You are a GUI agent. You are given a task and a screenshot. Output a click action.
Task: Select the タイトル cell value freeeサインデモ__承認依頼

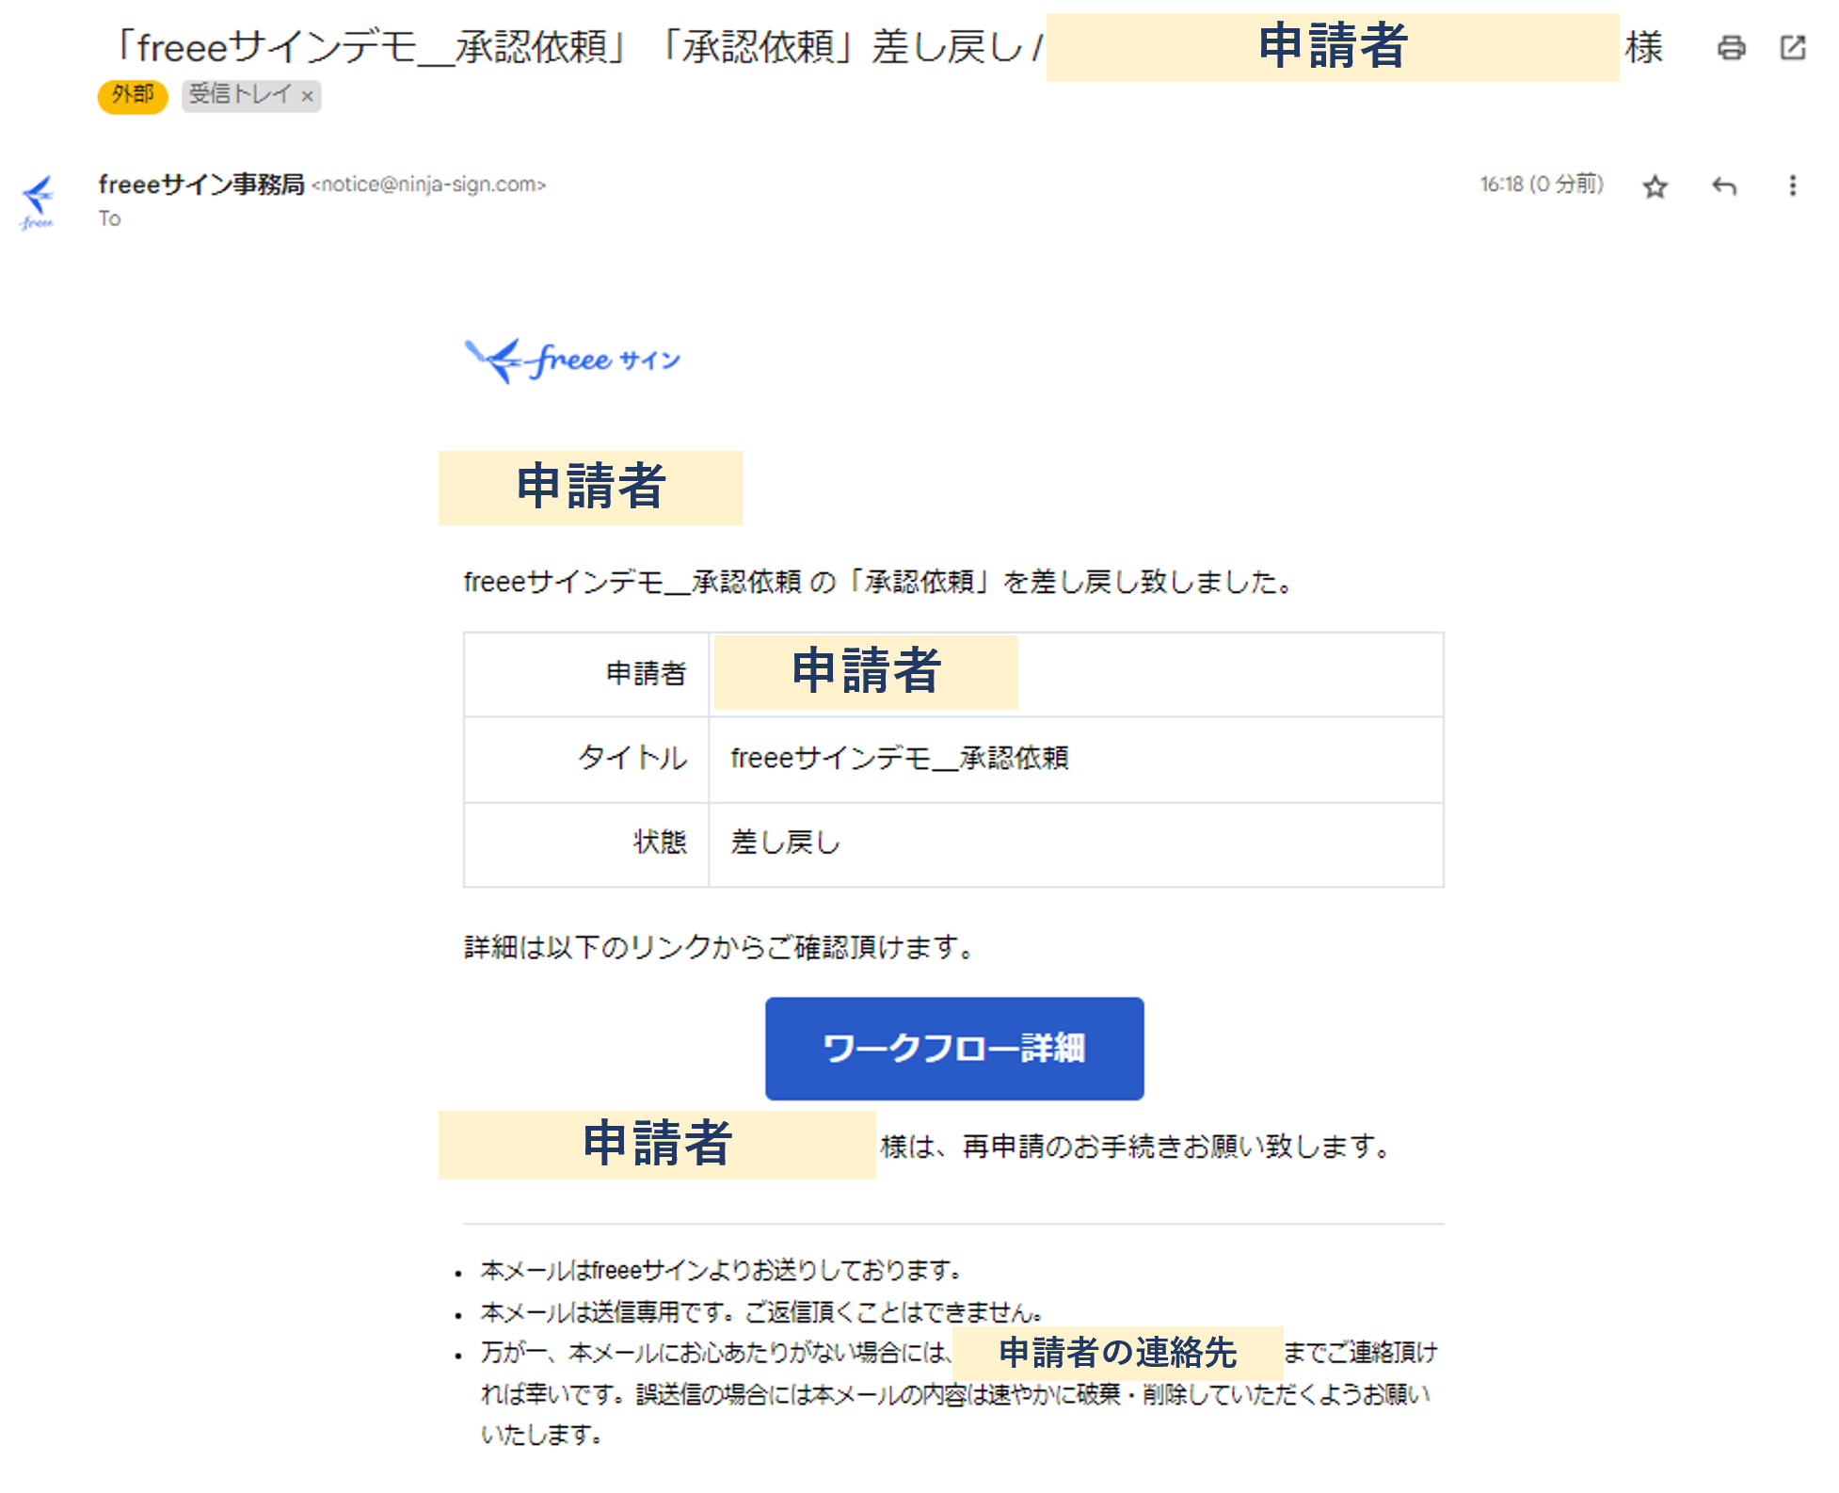pyautogui.click(x=900, y=758)
